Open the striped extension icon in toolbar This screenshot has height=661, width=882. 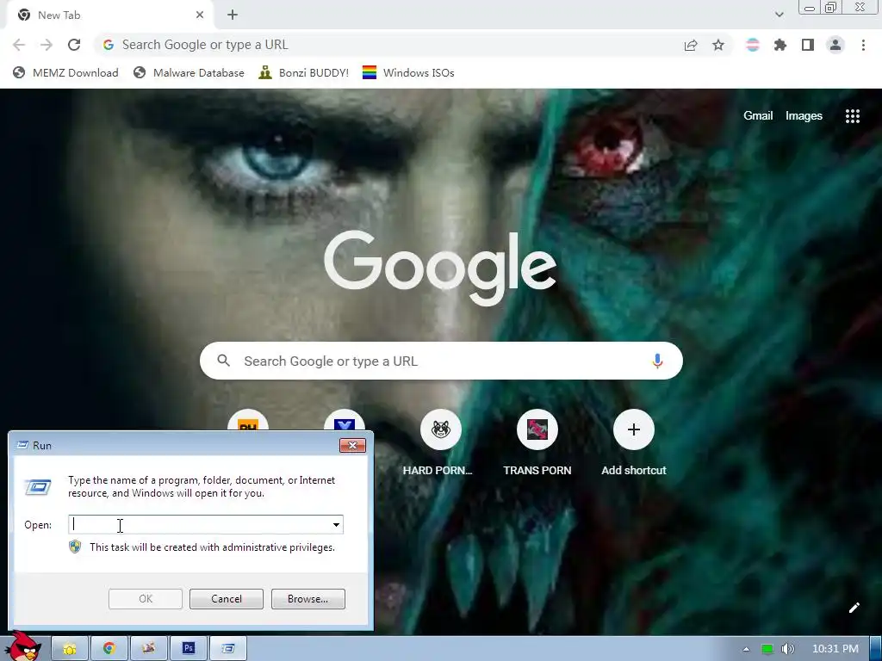click(x=753, y=45)
